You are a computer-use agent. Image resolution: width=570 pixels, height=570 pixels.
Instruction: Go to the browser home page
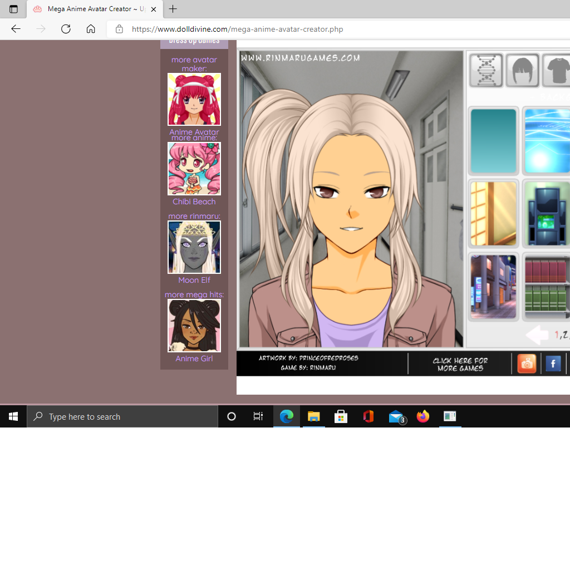[x=91, y=29]
